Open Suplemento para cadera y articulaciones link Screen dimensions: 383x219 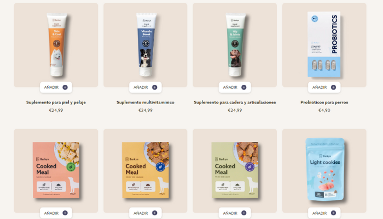point(235,102)
